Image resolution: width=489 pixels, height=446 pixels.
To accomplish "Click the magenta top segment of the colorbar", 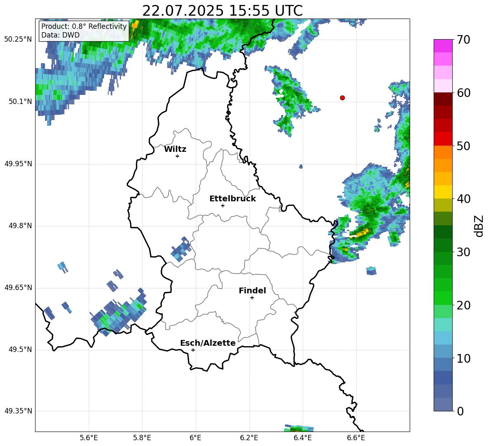I will 443,46.
